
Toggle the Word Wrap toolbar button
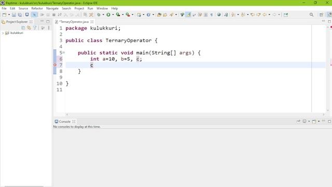200,15
